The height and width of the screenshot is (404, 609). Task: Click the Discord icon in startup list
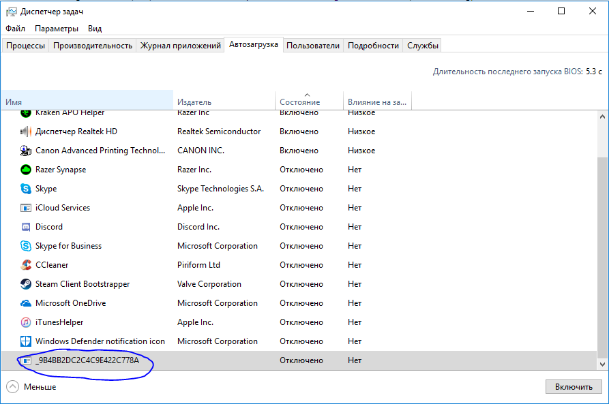click(x=26, y=227)
